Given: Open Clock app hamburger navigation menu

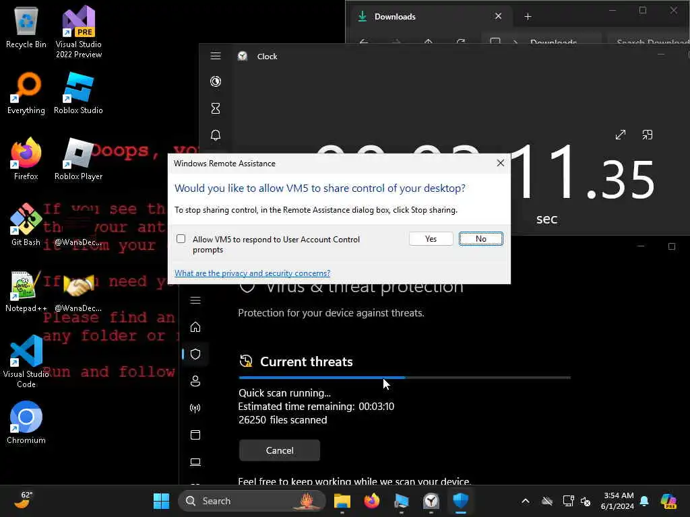Looking at the screenshot, I should click(216, 56).
